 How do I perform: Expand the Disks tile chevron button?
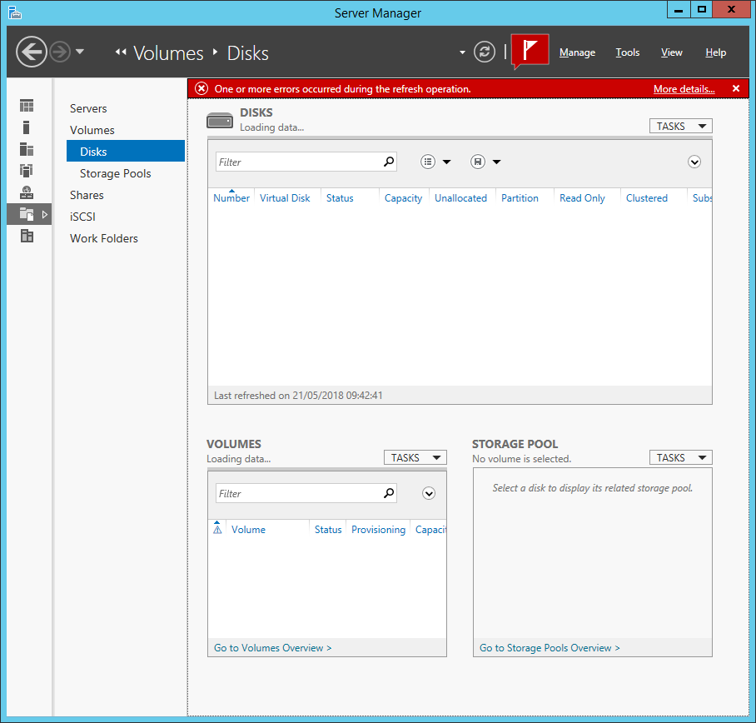click(x=694, y=162)
